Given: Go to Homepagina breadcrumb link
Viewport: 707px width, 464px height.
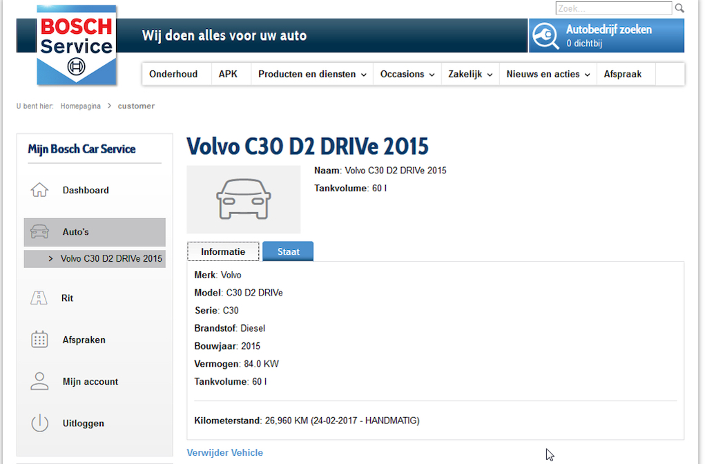Looking at the screenshot, I should (81, 106).
